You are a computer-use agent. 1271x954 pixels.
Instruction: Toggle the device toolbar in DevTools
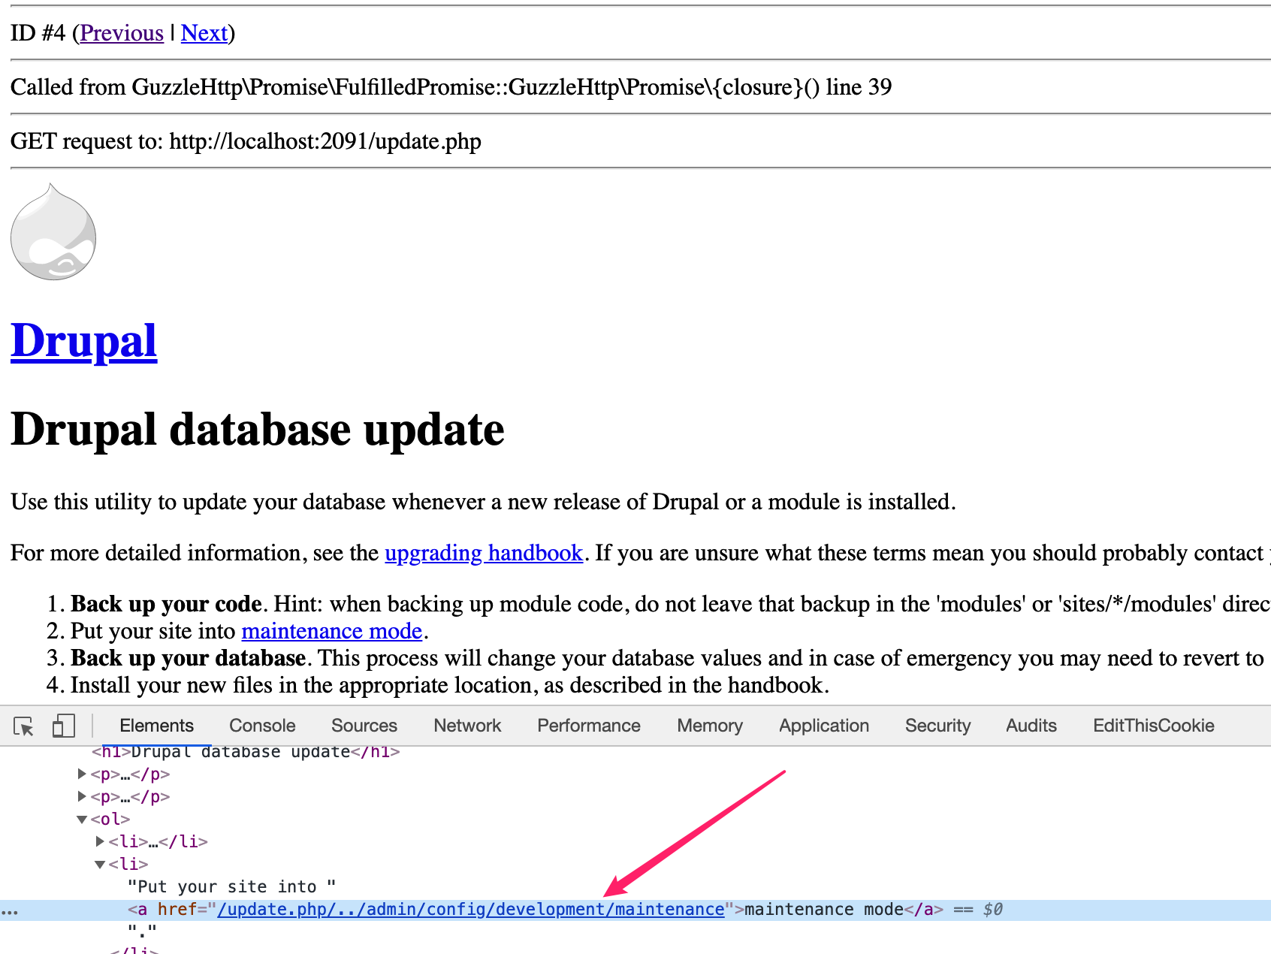pos(62,726)
